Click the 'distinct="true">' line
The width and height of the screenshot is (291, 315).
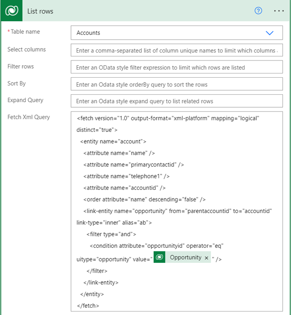(x=97, y=130)
